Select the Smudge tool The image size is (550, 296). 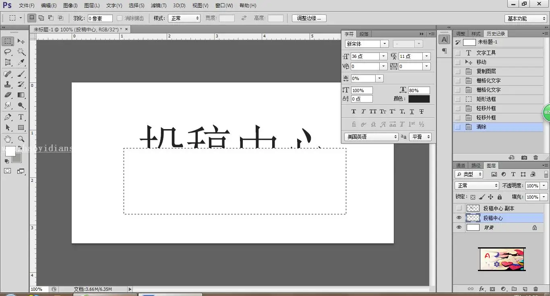8,105
